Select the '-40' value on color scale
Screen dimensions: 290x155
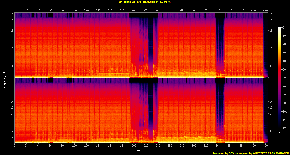click(x=283, y=61)
